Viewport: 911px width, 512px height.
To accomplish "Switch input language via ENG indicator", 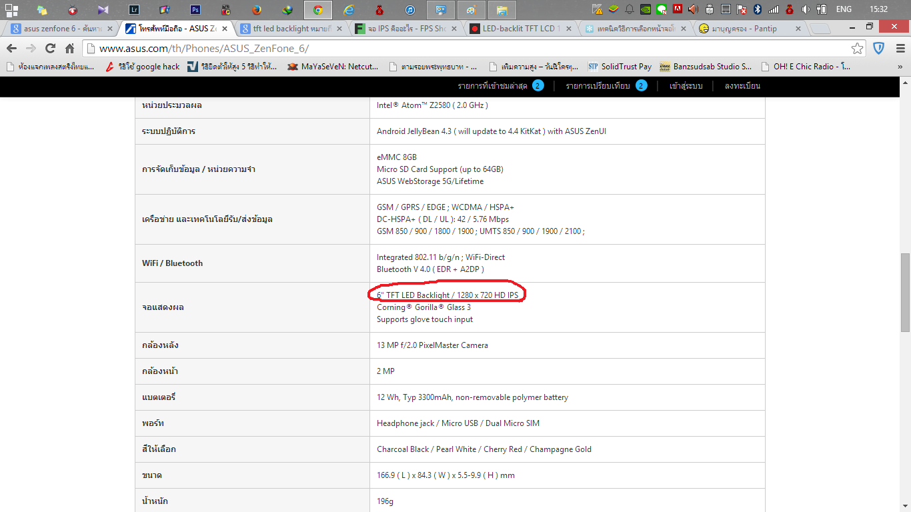I will (x=844, y=9).
